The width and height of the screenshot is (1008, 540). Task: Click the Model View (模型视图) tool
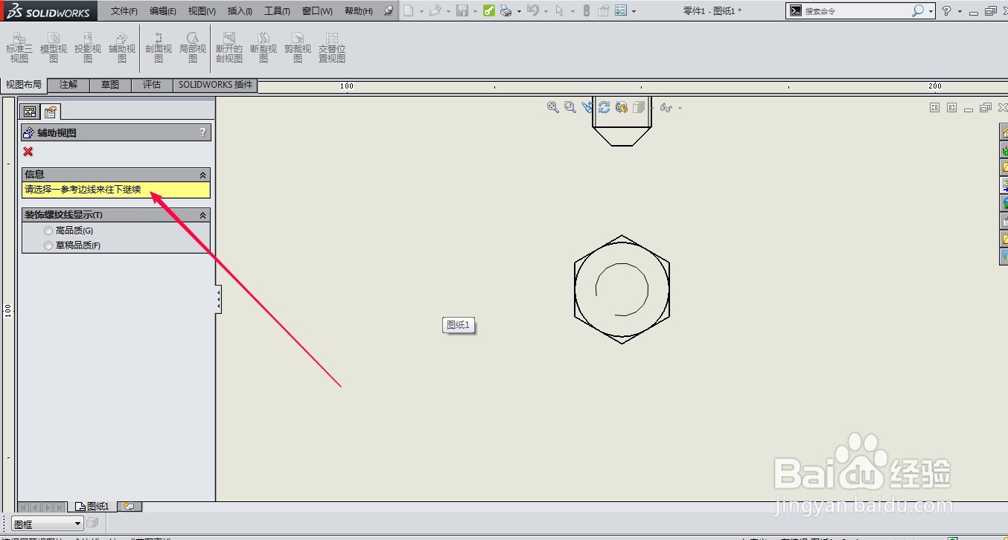tap(54, 48)
